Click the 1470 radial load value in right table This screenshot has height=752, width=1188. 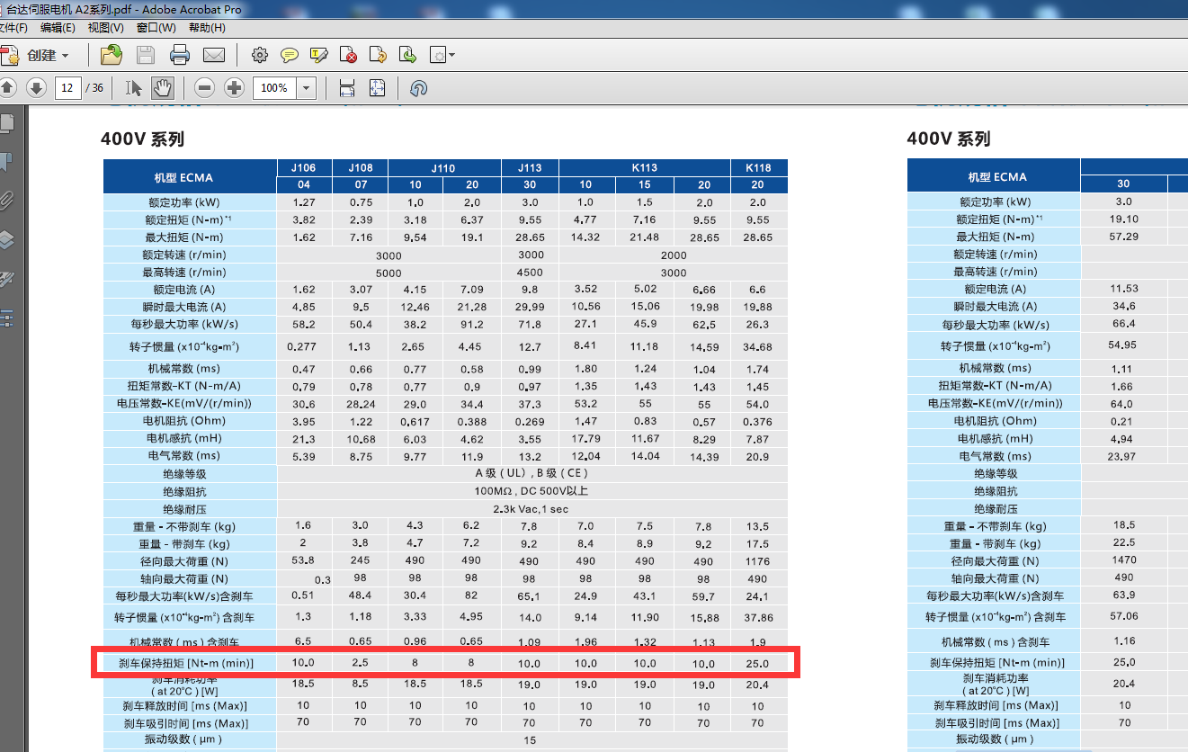pos(1124,560)
